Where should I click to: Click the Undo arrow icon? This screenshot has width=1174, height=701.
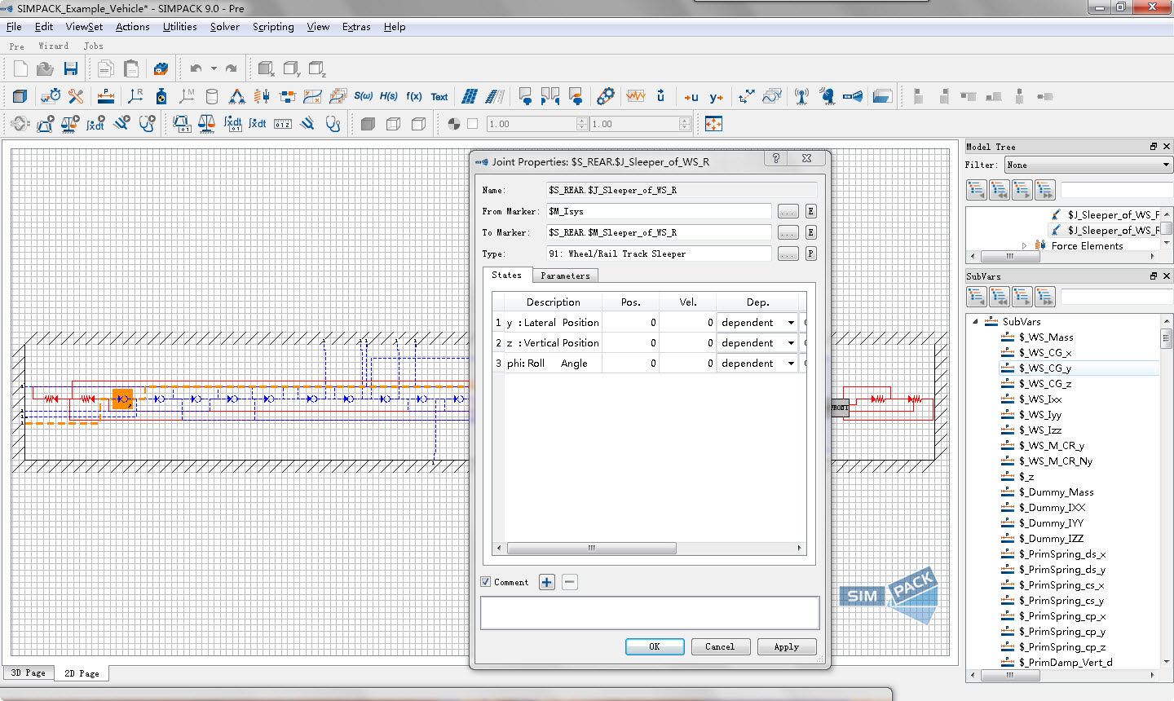(x=196, y=69)
